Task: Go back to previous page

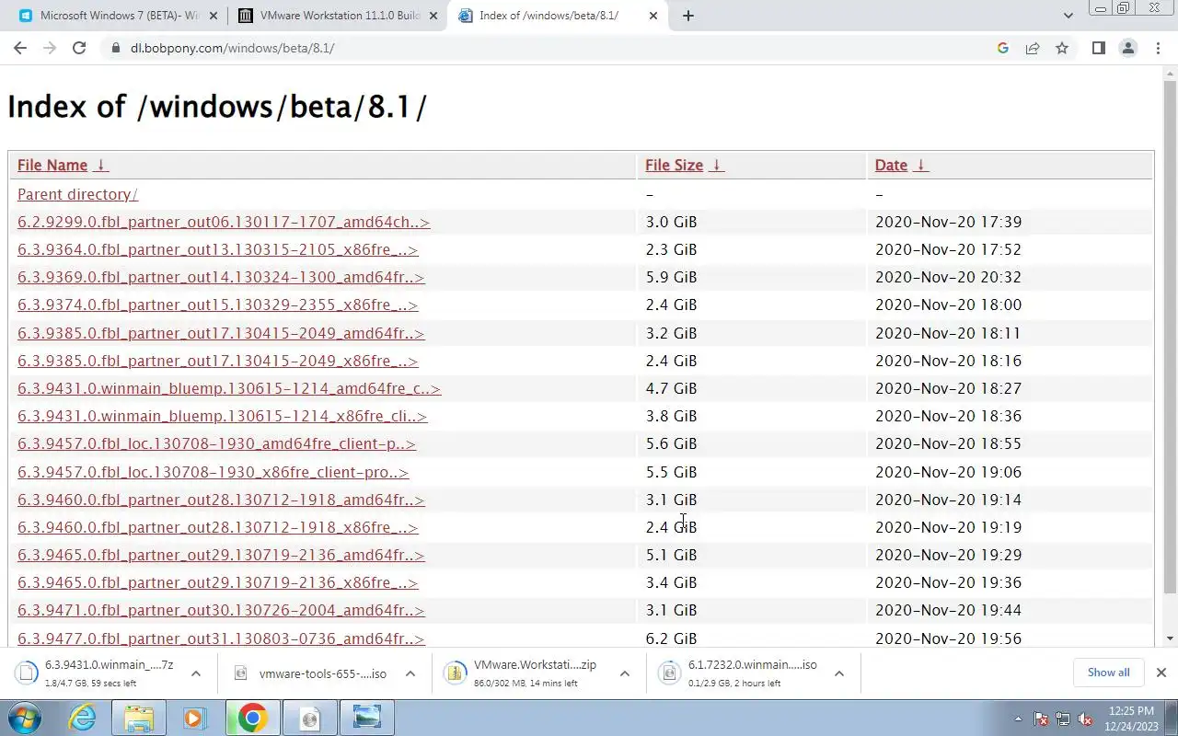Action: (20, 48)
